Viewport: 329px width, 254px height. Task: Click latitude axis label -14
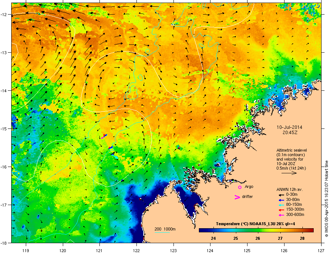[x=4, y=91]
